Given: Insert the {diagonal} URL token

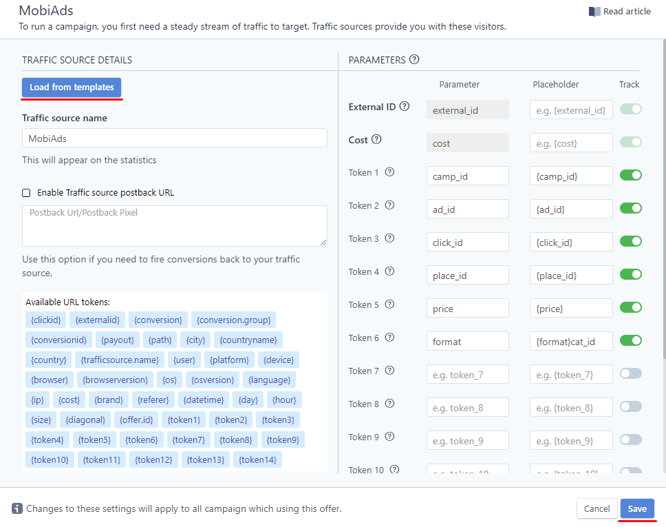Looking at the screenshot, I should click(85, 420).
